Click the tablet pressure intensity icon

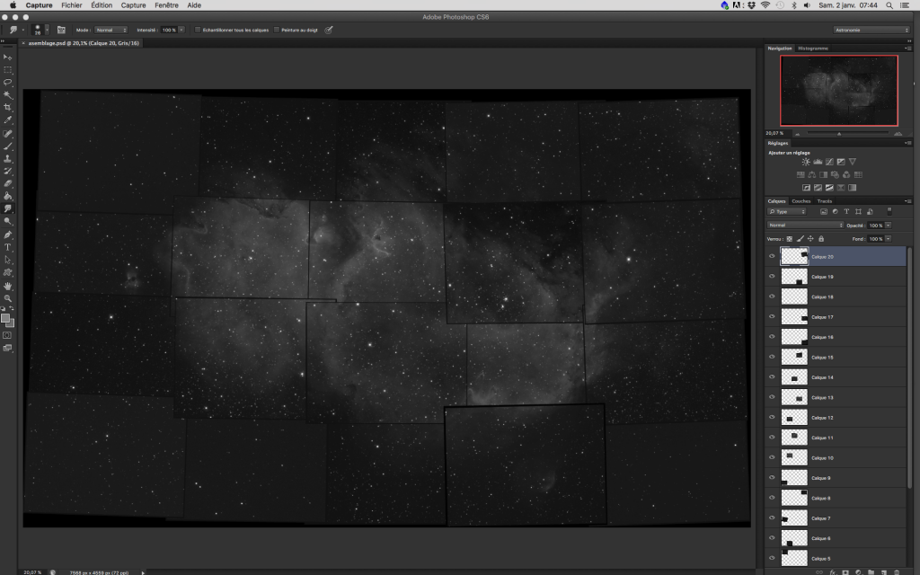tap(329, 30)
